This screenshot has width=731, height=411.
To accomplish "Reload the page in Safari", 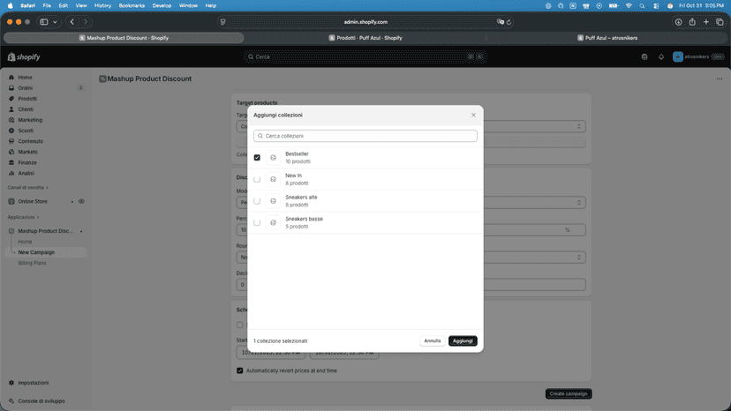I will click(x=509, y=22).
